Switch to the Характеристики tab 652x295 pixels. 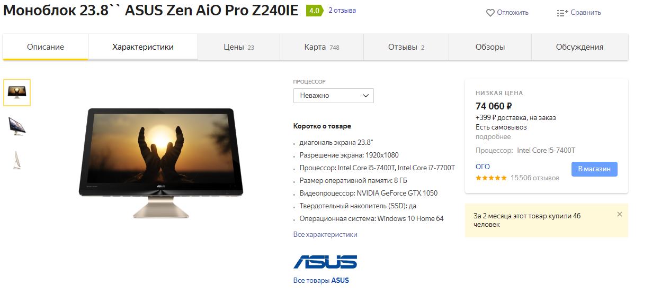tap(143, 47)
